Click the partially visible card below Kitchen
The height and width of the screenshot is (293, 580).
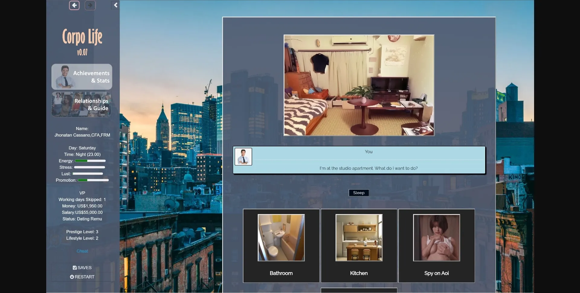click(359, 290)
